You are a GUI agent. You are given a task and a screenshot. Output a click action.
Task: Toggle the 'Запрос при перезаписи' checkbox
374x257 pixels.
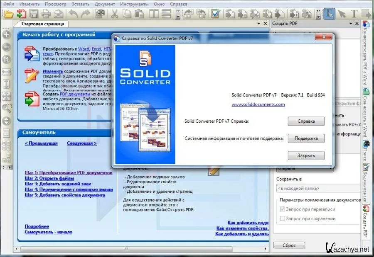point(283,209)
